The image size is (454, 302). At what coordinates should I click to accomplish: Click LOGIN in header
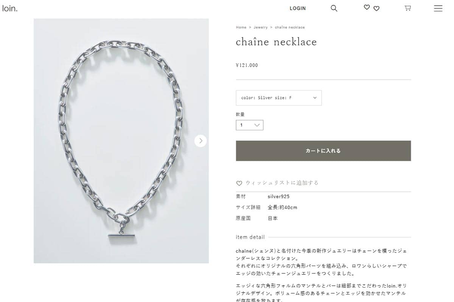click(298, 8)
